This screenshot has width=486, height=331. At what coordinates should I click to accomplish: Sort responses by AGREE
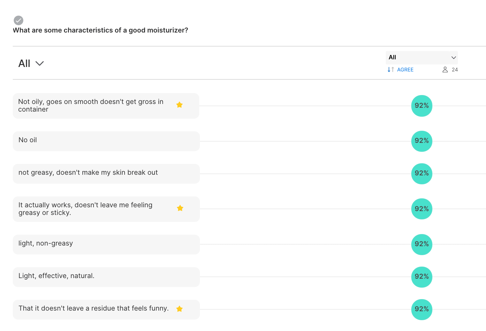(x=405, y=70)
